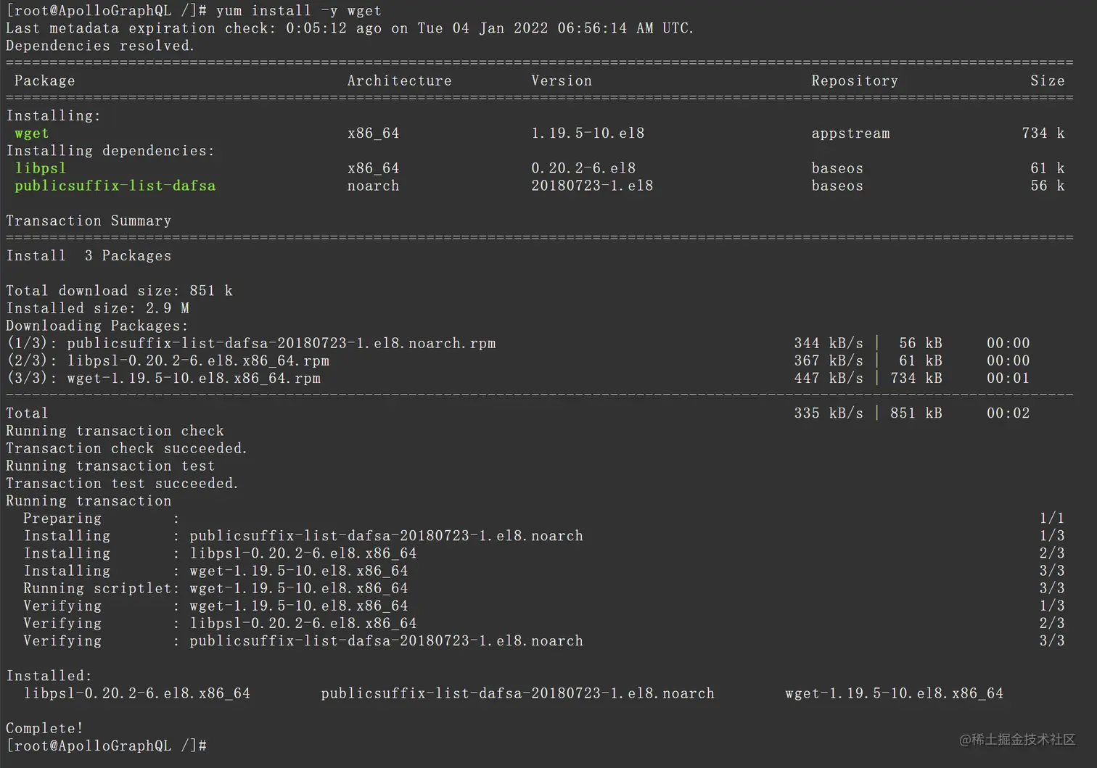Click the version '20180723-1.el8'
The width and height of the screenshot is (1097, 768).
(592, 186)
